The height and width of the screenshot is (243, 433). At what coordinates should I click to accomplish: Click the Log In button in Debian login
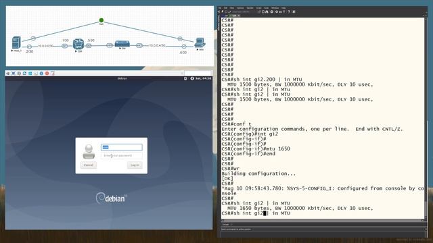pos(135,165)
